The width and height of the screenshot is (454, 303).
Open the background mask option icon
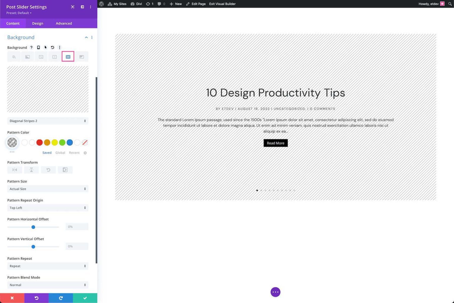tap(82, 56)
